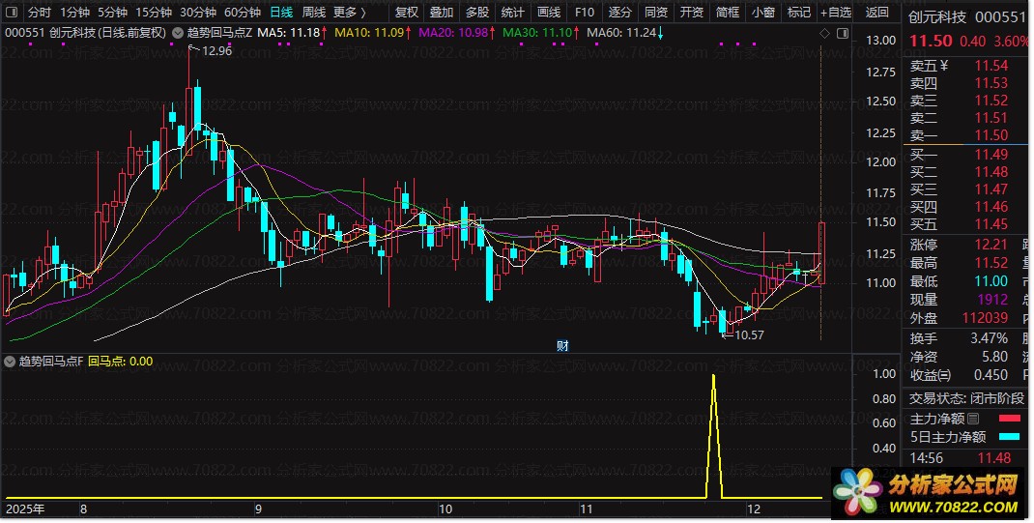The width and height of the screenshot is (1034, 523).
Task: Select the 买一 11.49 order row
Action: 965,155
